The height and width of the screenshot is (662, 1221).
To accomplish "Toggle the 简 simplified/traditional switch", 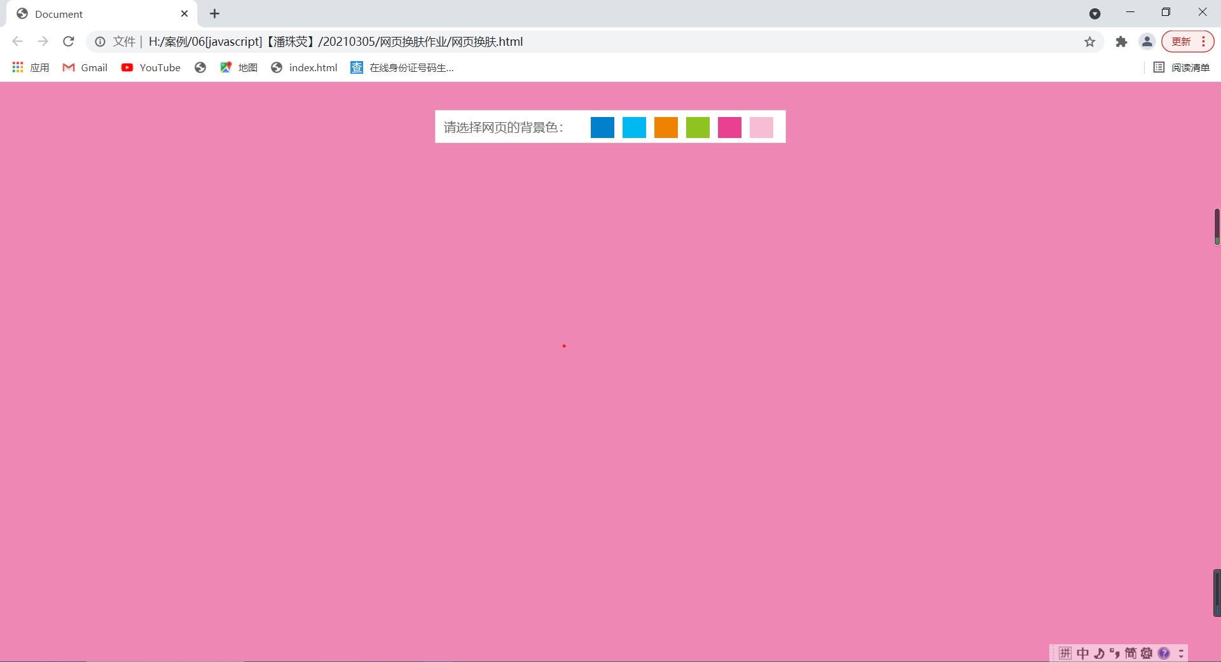I will coord(1131,653).
